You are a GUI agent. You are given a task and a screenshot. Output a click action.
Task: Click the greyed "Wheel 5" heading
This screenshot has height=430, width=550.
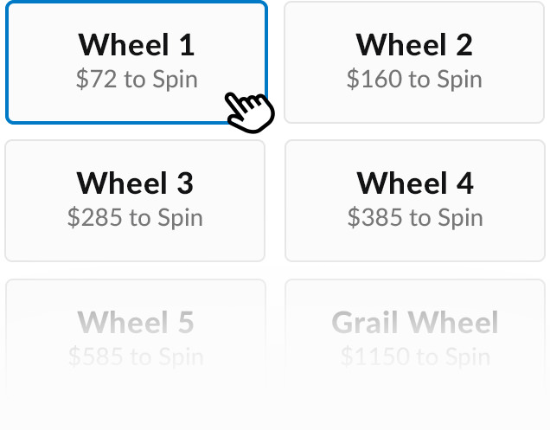136,322
